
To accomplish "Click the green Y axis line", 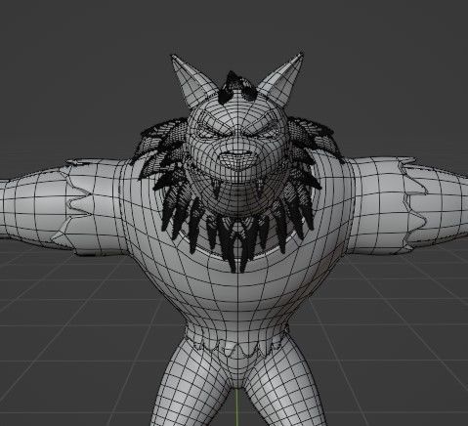I will tap(237, 407).
